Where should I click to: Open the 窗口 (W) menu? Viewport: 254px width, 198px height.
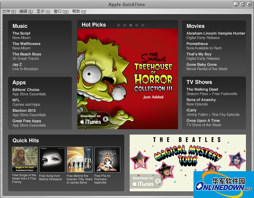click(61, 11)
